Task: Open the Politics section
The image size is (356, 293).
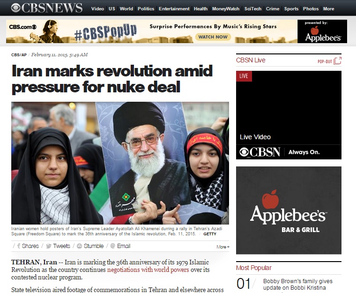Action: 146,8
